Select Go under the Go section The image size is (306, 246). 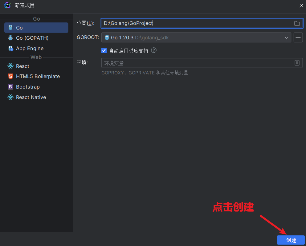[x=20, y=28]
